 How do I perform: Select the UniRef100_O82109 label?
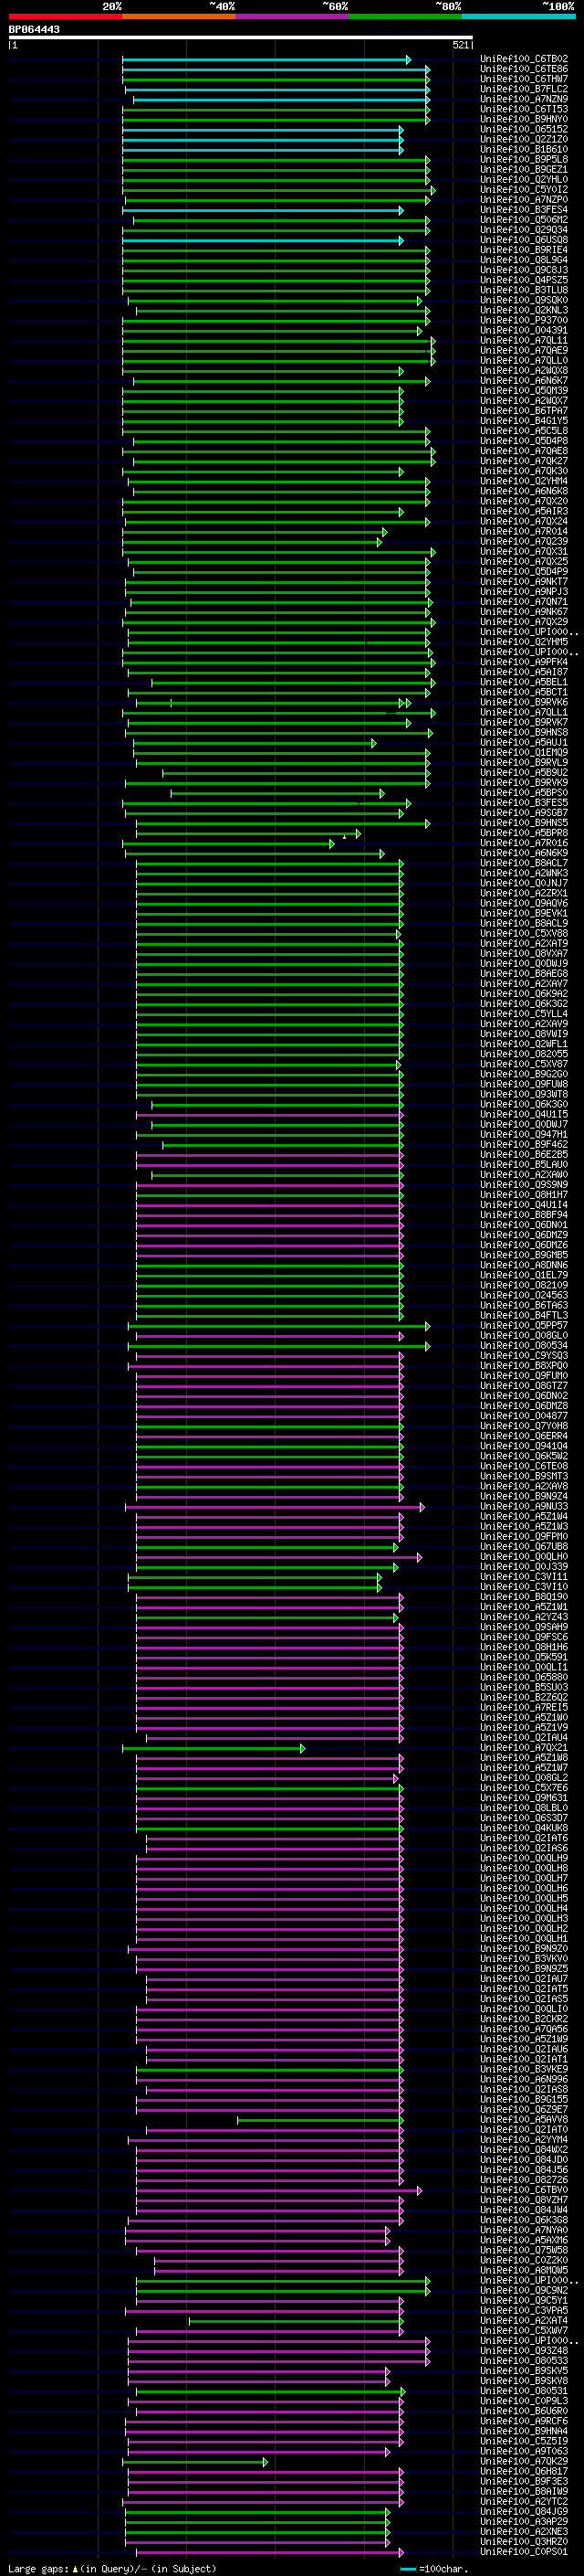pos(524,1285)
